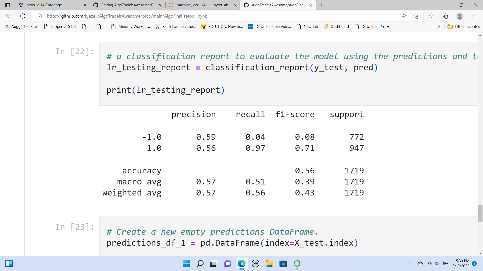Open Settings and more menu
The image size is (483, 271).
(x=474, y=16)
